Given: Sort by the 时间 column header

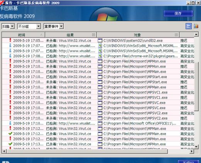Looking at the screenshot, I should pos(23,35).
